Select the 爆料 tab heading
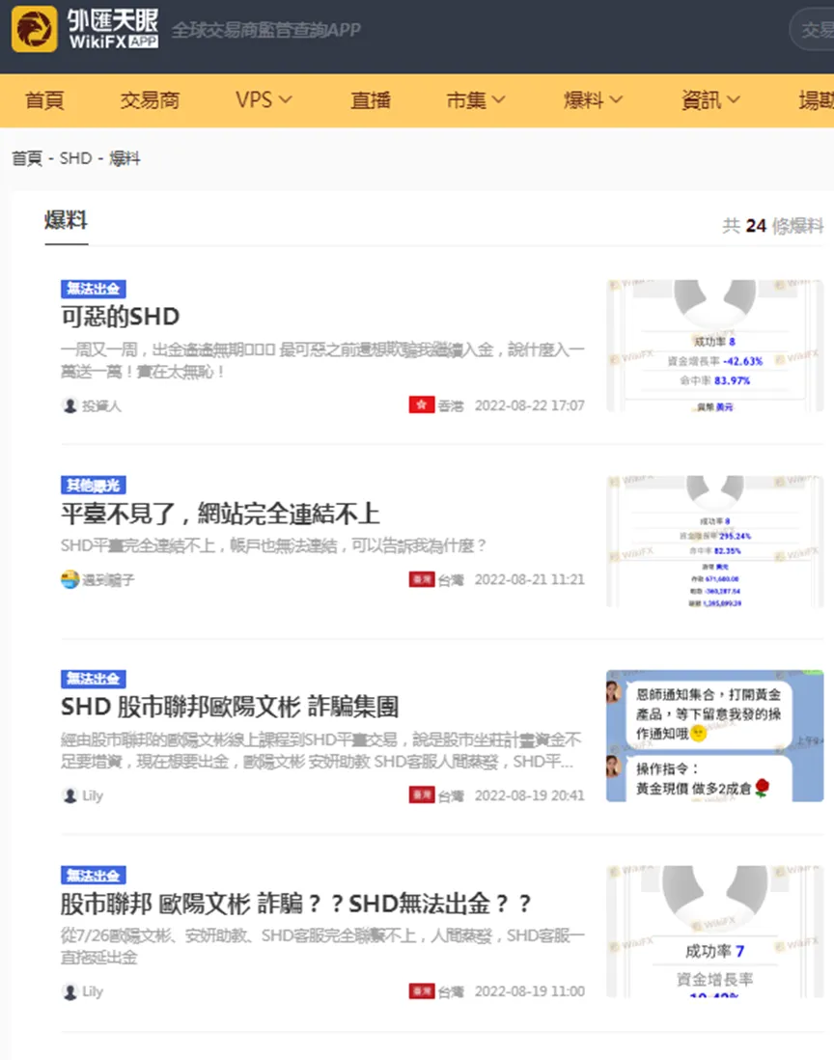834x1060 pixels. [x=66, y=220]
